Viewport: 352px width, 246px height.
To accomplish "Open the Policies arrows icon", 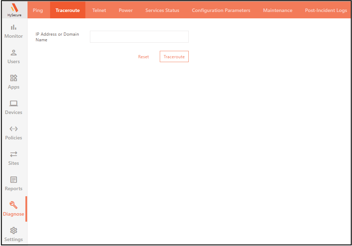I will coord(14,129).
